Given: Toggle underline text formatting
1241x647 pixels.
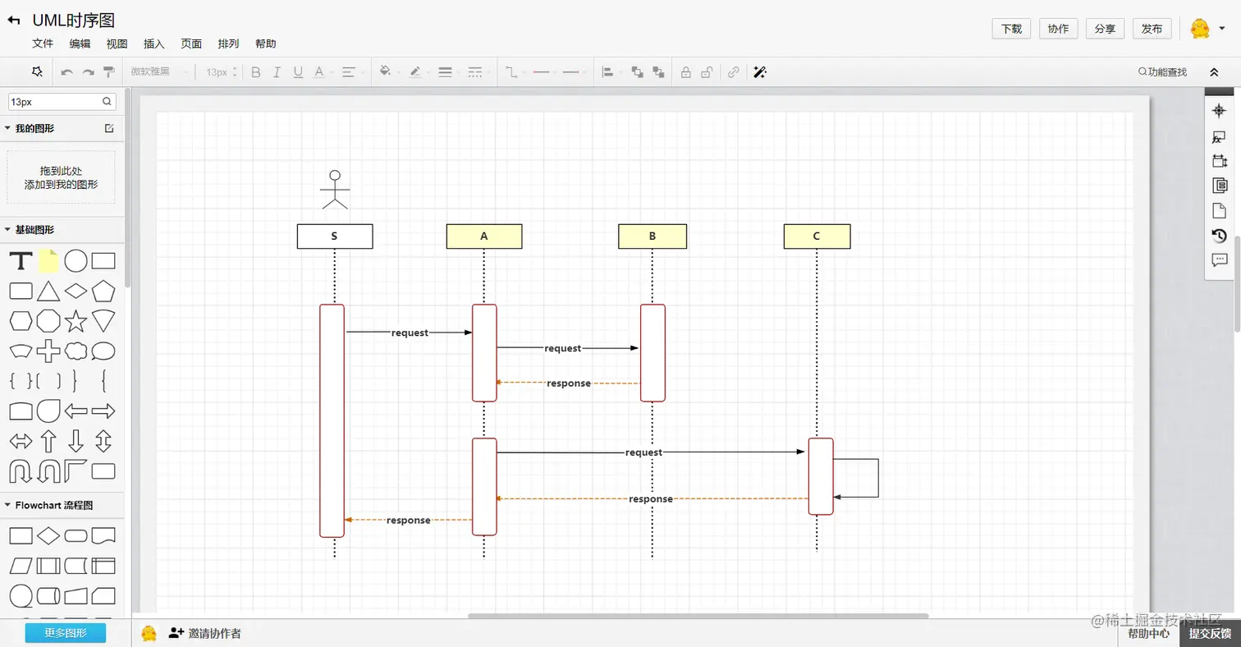Looking at the screenshot, I should coord(298,72).
